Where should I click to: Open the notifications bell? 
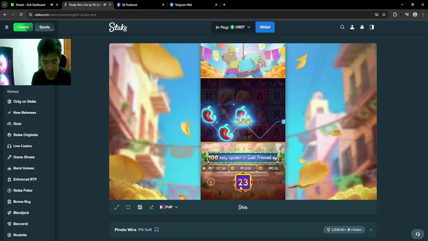pyautogui.click(x=362, y=27)
